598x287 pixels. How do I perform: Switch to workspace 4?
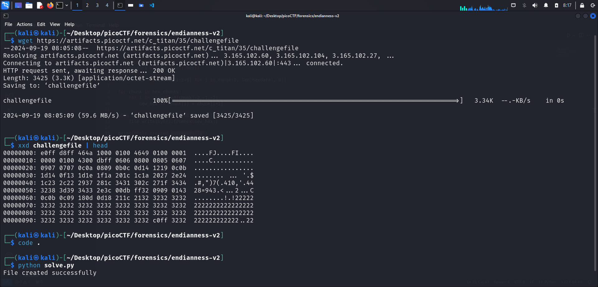click(x=107, y=5)
